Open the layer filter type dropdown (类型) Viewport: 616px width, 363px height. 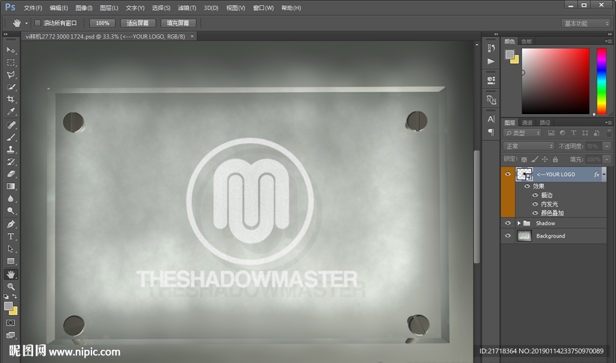(x=523, y=133)
